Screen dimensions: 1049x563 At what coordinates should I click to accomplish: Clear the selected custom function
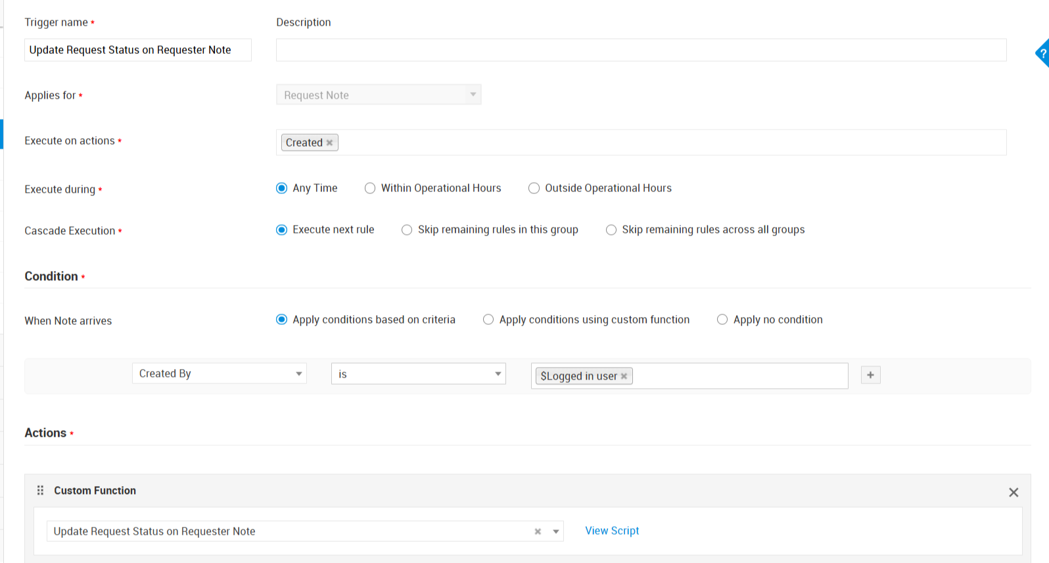point(538,531)
